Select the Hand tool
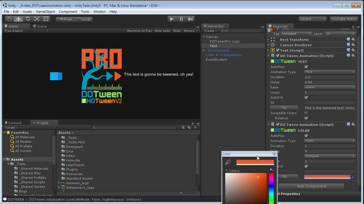Image resolution: width=364 pixels, height=204 pixels. [9, 19]
